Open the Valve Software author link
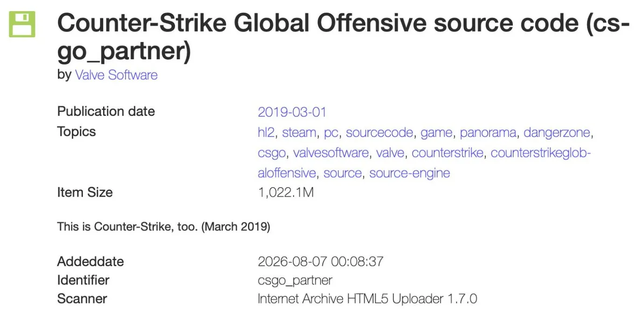Viewport: 634px width, 324px height. tap(116, 75)
